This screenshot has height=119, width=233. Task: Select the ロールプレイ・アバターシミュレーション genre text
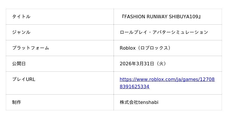tap(164, 32)
